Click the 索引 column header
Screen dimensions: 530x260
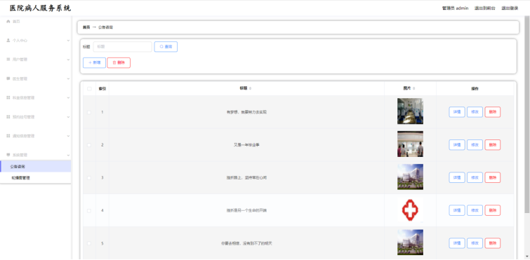102,89
